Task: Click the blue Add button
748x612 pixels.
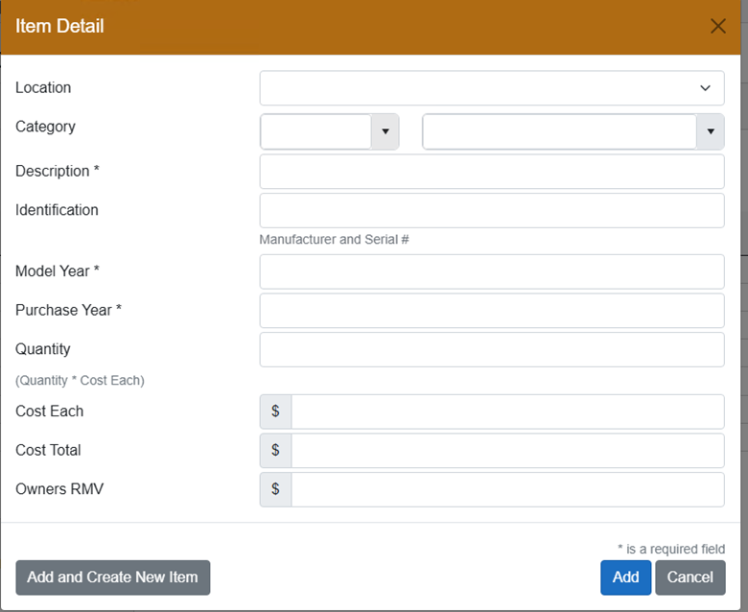Action: 625,577
